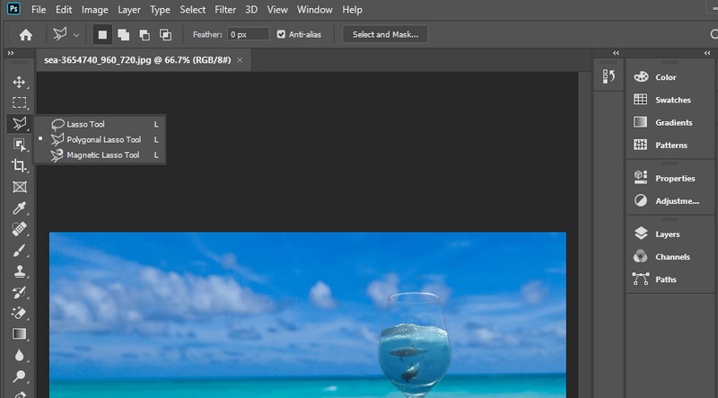Select the Clone Stamp tool
The width and height of the screenshot is (718, 398).
19,271
